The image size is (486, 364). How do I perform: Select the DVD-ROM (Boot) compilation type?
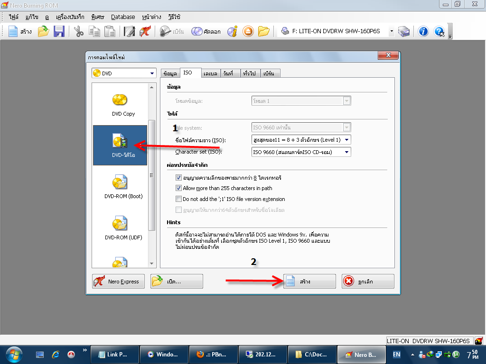pyautogui.click(x=123, y=187)
